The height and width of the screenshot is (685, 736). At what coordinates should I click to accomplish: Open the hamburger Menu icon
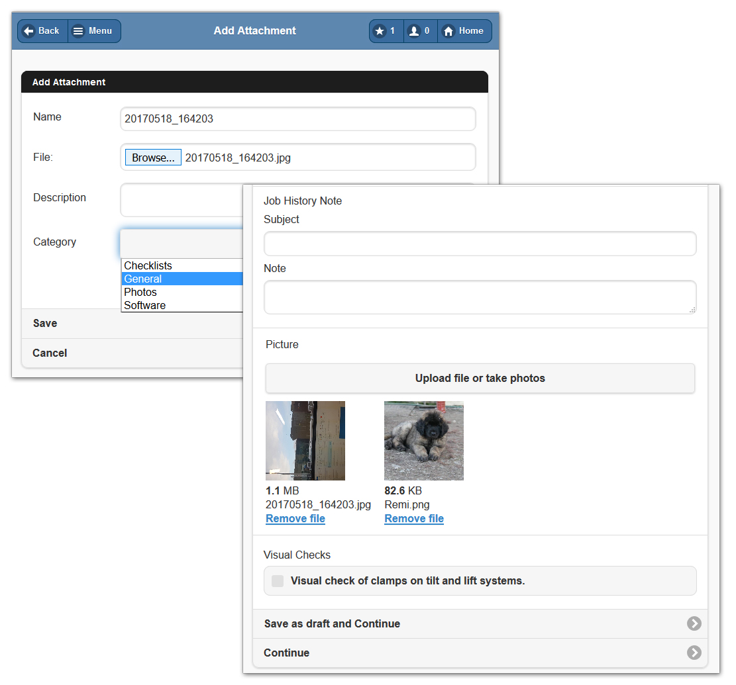(x=78, y=31)
